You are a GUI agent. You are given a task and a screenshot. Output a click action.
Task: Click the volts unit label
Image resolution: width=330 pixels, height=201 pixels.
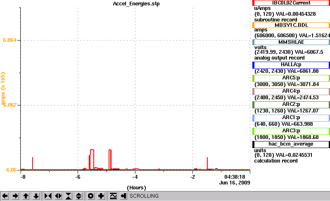pos(260,48)
